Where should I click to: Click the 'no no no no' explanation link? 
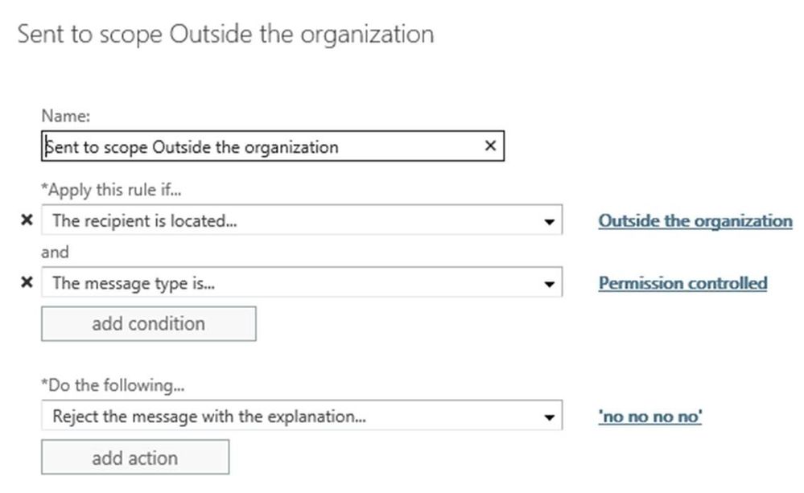pyautogui.click(x=649, y=417)
